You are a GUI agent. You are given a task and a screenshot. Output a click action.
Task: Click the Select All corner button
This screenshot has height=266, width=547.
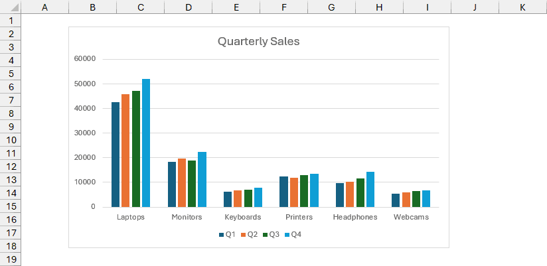pos(11,7)
